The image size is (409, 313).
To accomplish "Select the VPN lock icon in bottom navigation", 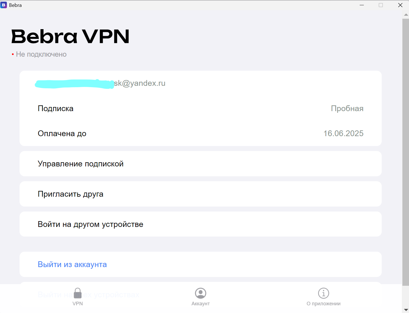I will [77, 293].
